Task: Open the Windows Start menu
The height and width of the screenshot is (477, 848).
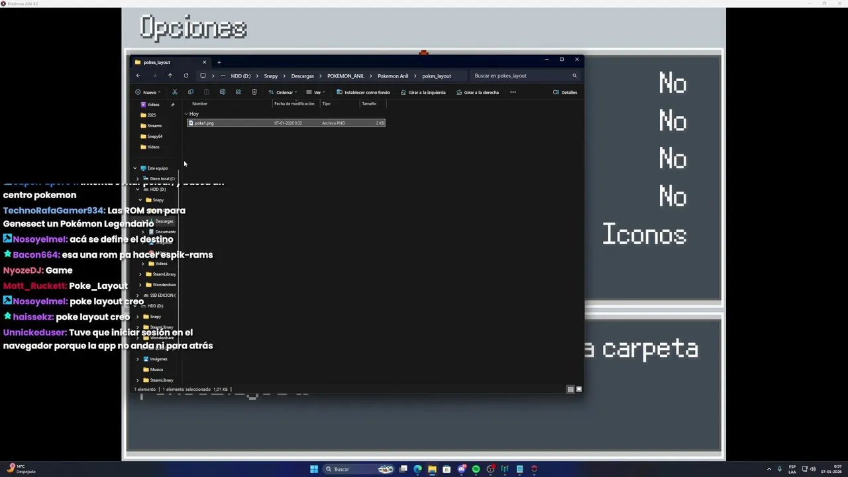Action: tap(314, 469)
